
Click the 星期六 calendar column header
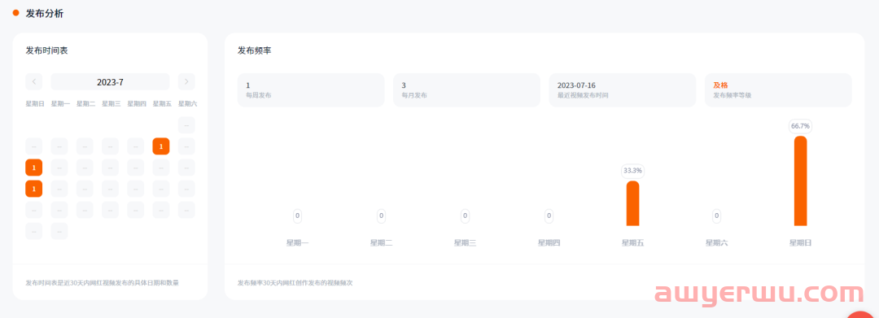click(187, 103)
